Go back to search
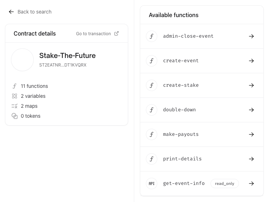Image resolution: width=273 pixels, height=202 pixels. point(34,12)
